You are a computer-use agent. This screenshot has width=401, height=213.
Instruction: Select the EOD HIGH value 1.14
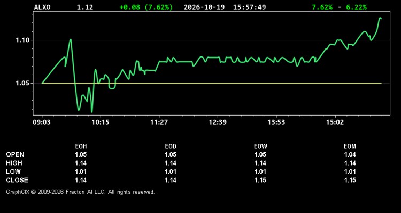pyautogui.click(x=171, y=163)
